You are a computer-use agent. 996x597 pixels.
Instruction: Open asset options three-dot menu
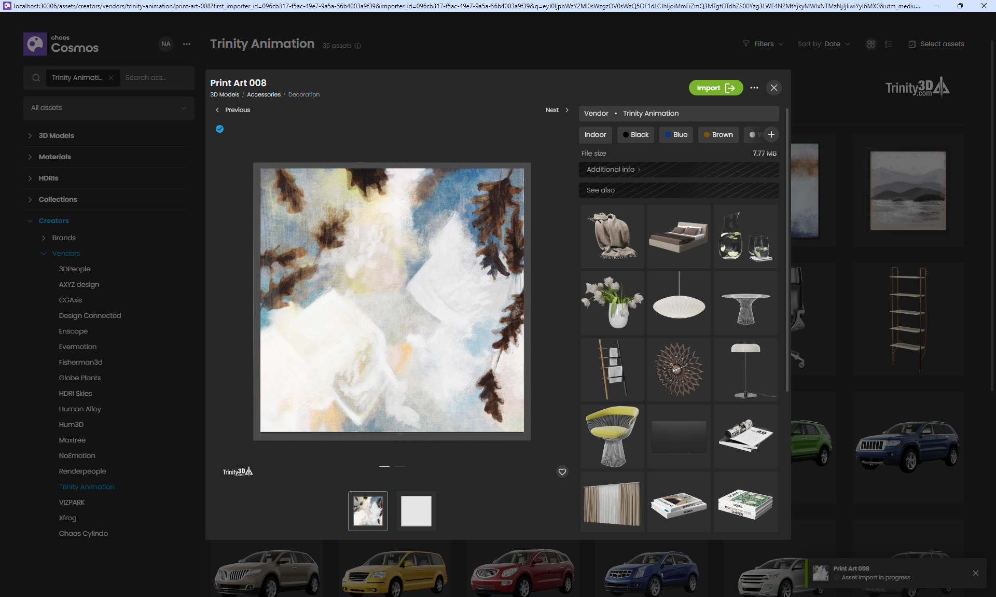tap(754, 88)
